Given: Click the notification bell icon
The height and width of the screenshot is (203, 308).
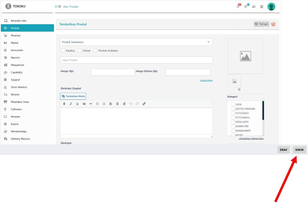Looking at the screenshot, I should coord(238,7).
